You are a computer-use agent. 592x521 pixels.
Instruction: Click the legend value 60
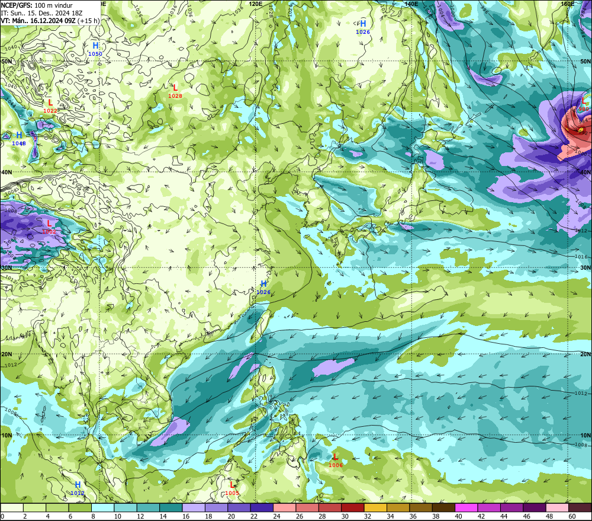[x=572, y=516]
